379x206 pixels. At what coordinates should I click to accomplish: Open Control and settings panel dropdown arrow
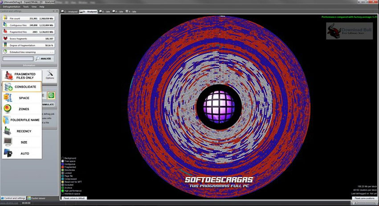coord(53,11)
